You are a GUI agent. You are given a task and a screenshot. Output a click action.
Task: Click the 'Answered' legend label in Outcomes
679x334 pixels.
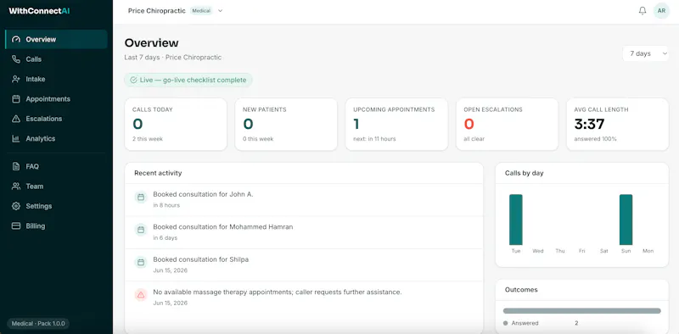[525, 323]
